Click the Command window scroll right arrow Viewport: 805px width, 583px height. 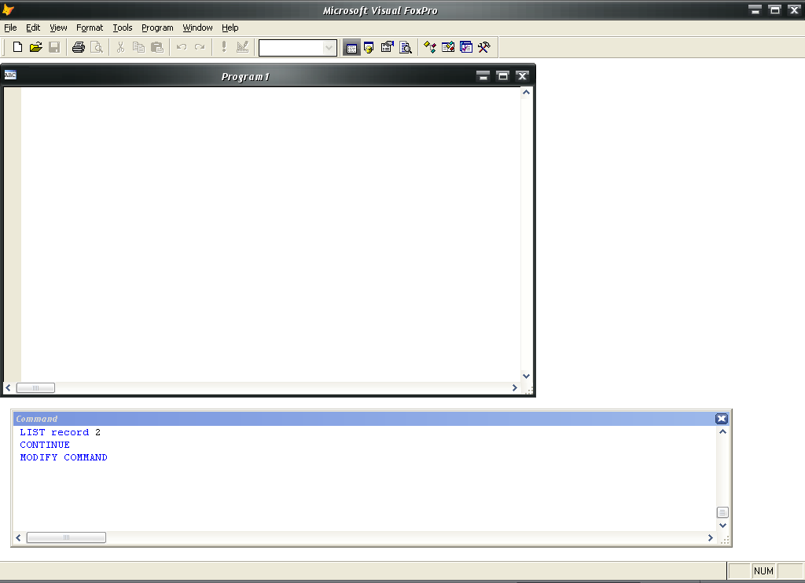pyautogui.click(x=711, y=538)
